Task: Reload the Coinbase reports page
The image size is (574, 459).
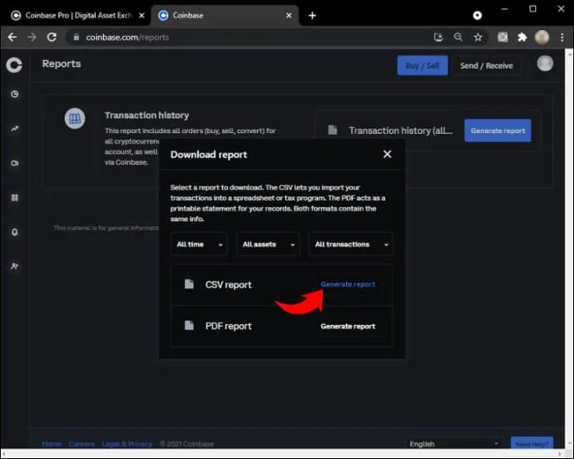Action: pyautogui.click(x=52, y=37)
